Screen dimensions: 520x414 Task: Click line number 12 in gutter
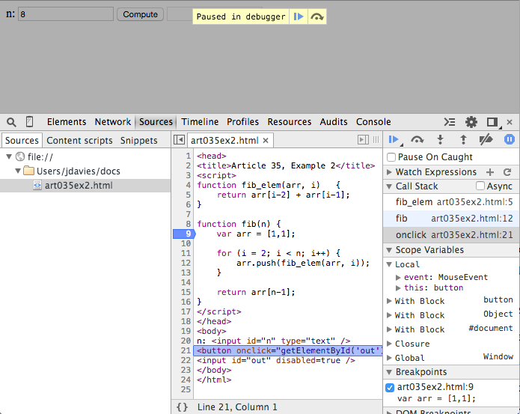[186, 263]
